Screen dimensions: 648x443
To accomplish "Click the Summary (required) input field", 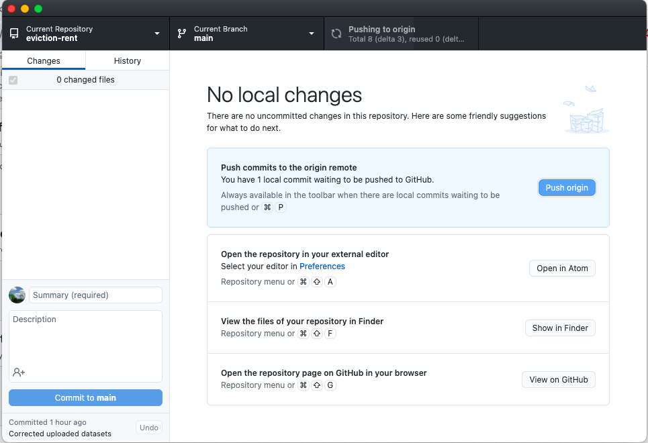I will coord(95,295).
